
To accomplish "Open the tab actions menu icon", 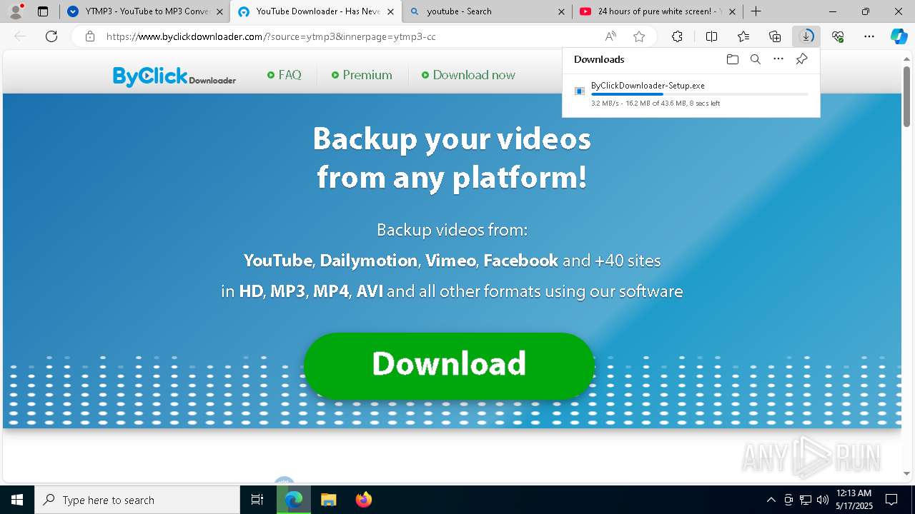I will pos(43,11).
